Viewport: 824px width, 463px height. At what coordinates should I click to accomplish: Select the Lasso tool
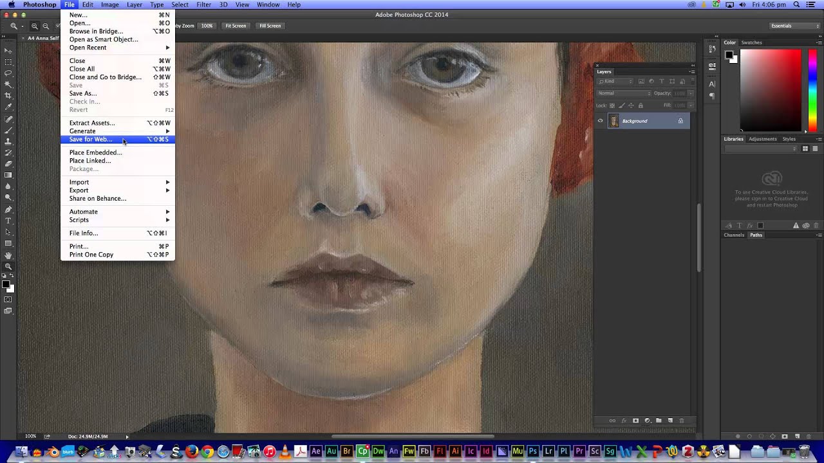click(8, 73)
